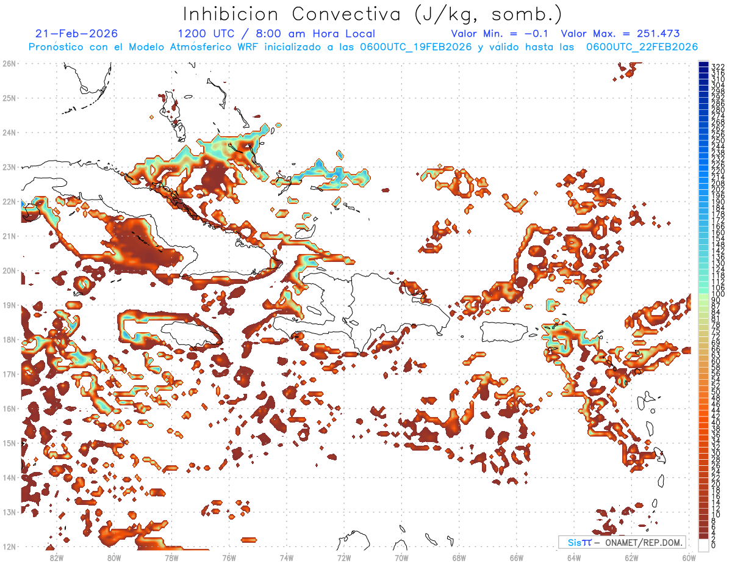Click '1200 UTC / 8:00 am Hora Local'
Screen dimensions: 732x566
276,34
